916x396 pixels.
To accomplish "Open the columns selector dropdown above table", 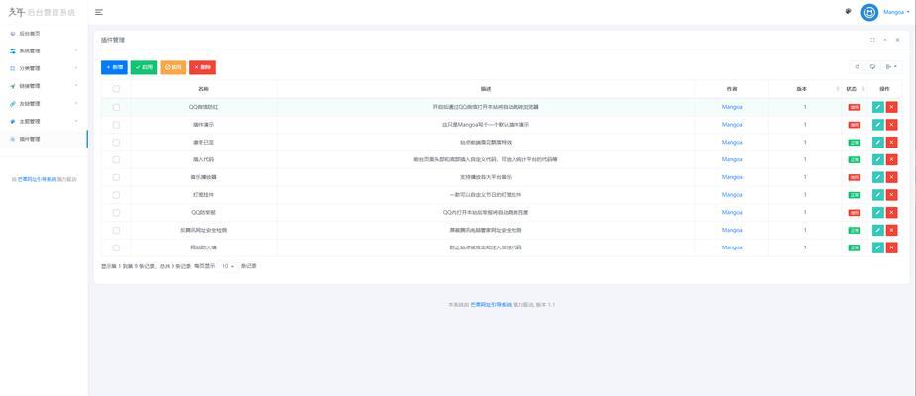I will tap(891, 67).
